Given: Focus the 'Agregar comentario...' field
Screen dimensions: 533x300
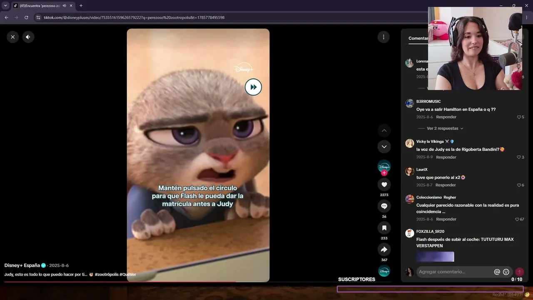Looking at the screenshot, I should pyautogui.click(x=455, y=272).
